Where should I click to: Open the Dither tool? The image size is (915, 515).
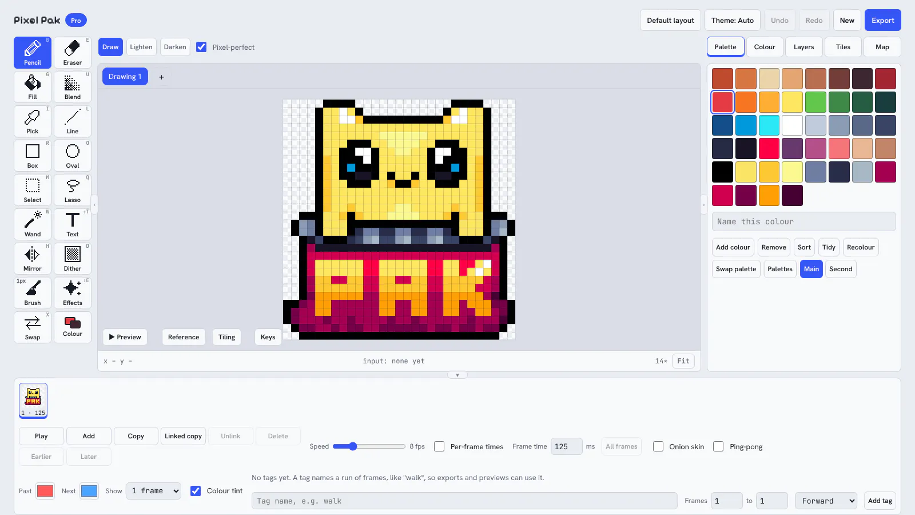(x=73, y=259)
